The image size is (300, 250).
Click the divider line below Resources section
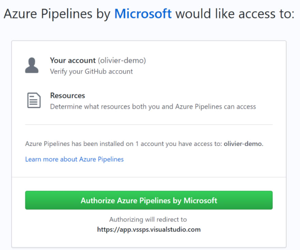(x=149, y=124)
